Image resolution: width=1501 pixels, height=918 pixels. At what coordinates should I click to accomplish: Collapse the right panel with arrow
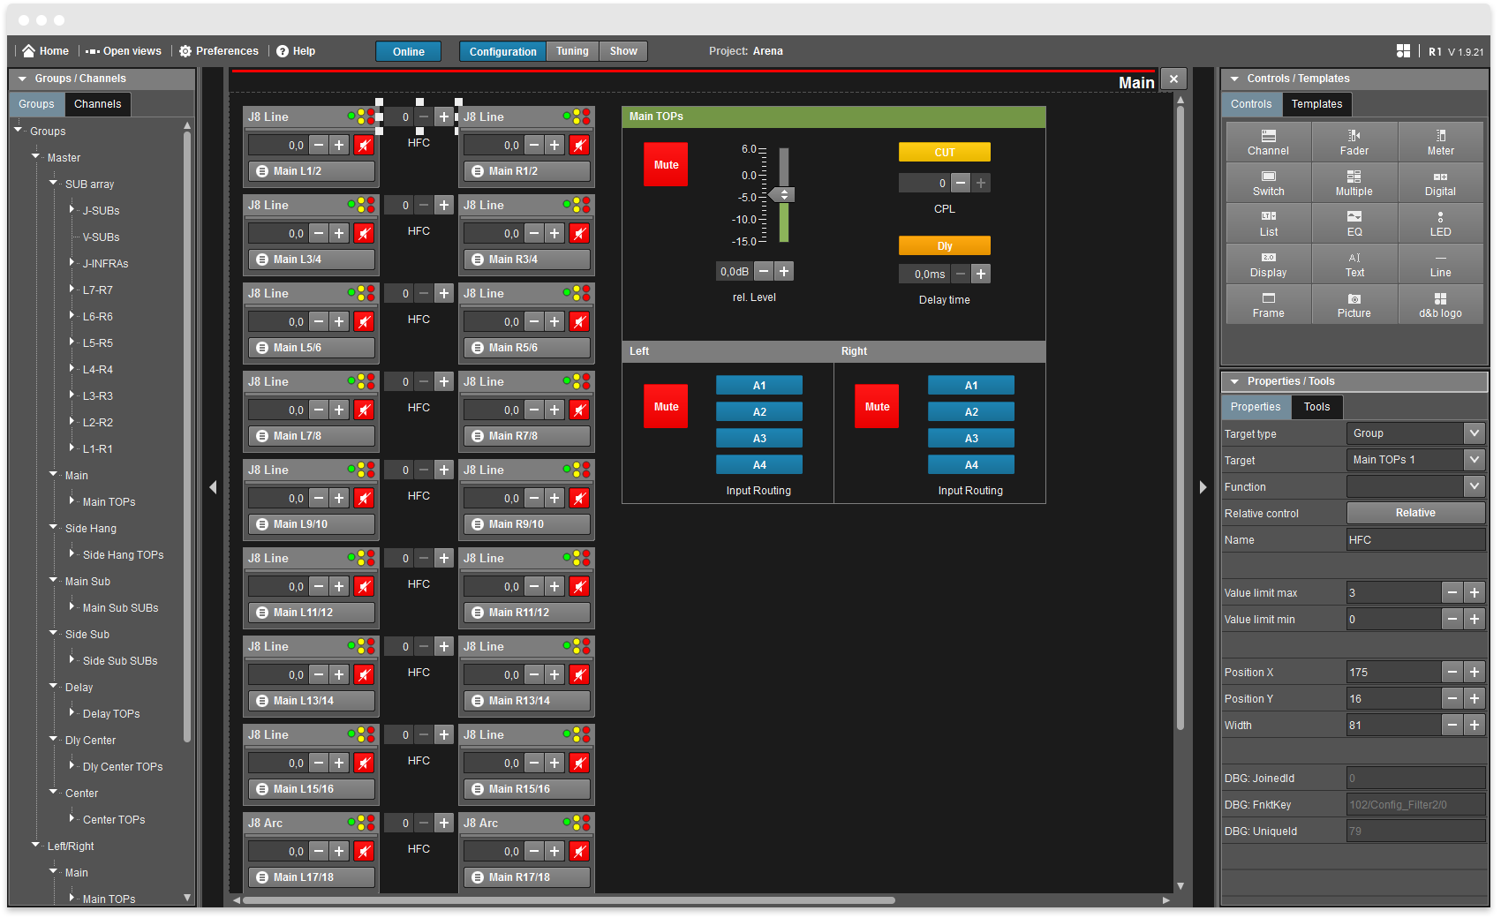[1203, 487]
